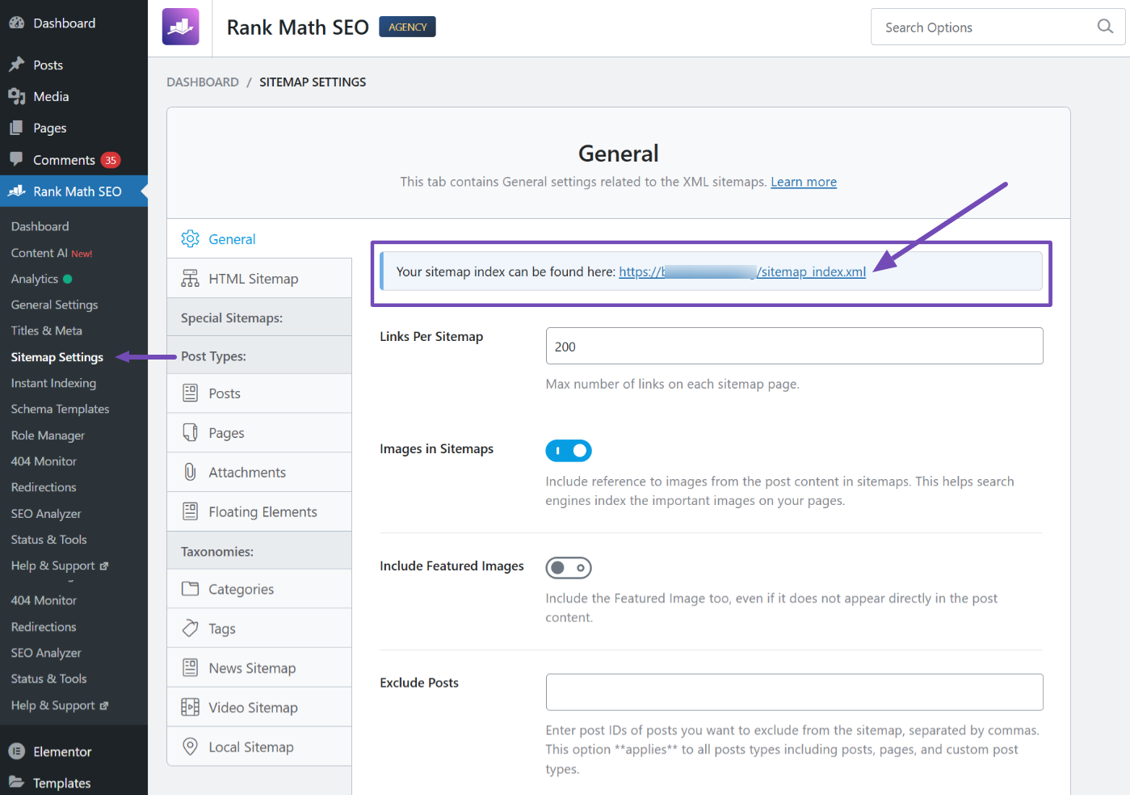
Task: Open the sitemap_index.xml URL link
Action: point(742,271)
